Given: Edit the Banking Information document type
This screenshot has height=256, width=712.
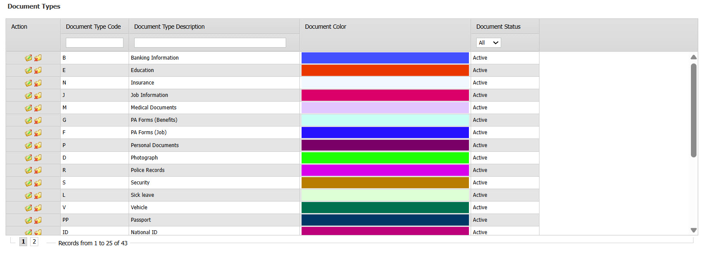Looking at the screenshot, I should [x=28, y=58].
